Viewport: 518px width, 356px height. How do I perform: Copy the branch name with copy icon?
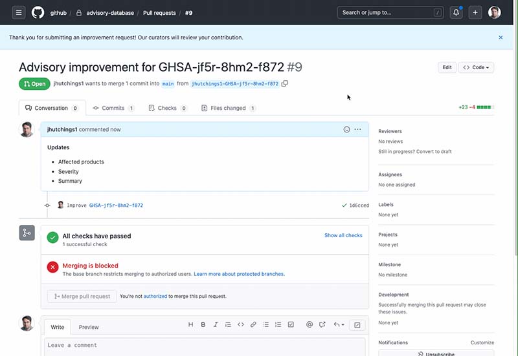(285, 83)
